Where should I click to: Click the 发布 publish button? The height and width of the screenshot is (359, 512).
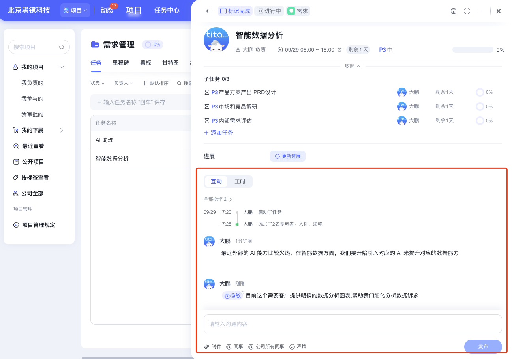[483, 346]
